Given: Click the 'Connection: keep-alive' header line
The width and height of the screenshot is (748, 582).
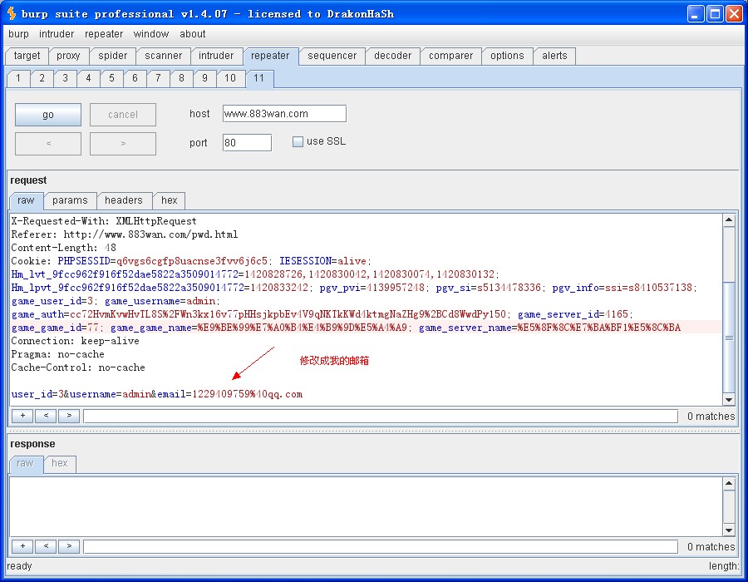Looking at the screenshot, I should coord(76,341).
